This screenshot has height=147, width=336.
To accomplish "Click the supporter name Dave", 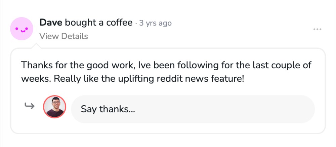I will coord(51,23).
